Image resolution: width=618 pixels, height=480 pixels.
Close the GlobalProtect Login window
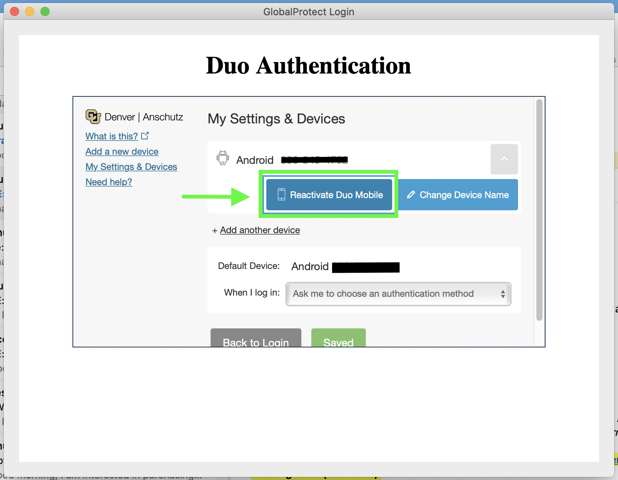coord(14,11)
